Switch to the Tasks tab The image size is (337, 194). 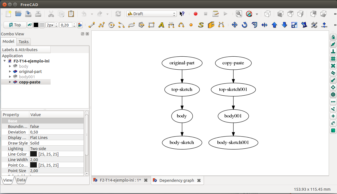[x=24, y=42]
